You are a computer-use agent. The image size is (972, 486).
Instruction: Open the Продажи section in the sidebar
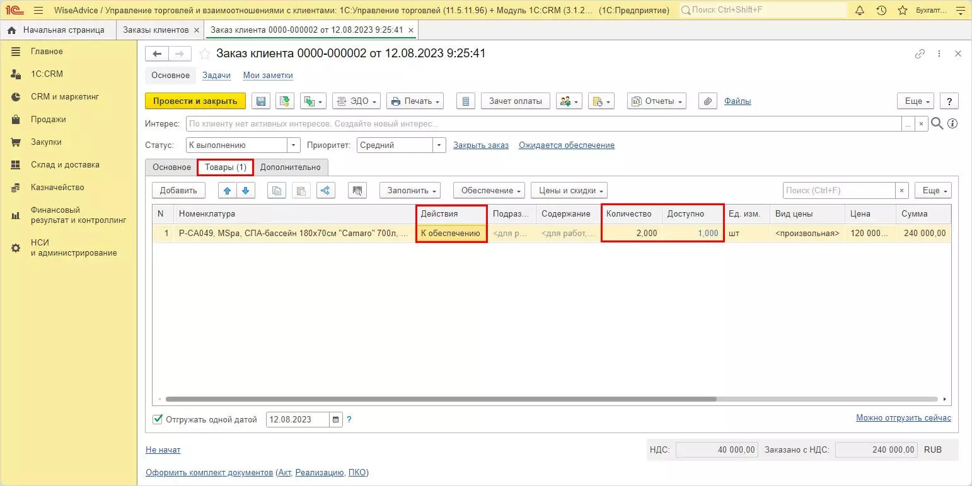click(x=49, y=119)
